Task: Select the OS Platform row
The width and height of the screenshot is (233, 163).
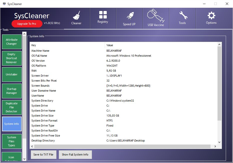Action: pyautogui.click(x=124, y=66)
